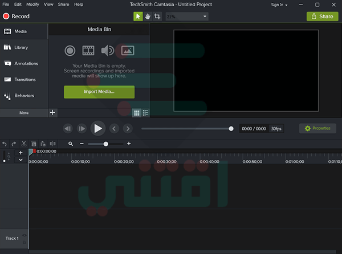Switch to the Media tab
This screenshot has width=342, height=254.
coord(24,31)
